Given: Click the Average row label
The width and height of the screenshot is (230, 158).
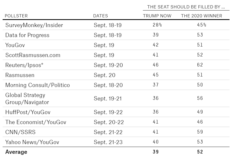Looking at the screenshot, I should click(x=16, y=152).
